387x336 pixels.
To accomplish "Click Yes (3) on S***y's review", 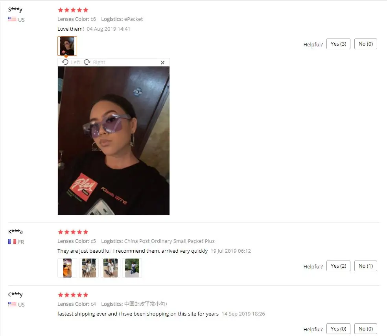I will coord(338,44).
